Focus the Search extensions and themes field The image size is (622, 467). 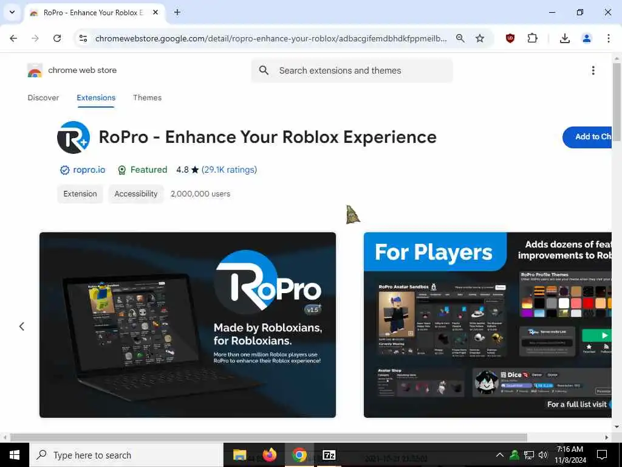point(352,71)
